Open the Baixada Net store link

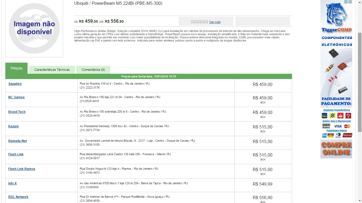pos(17,141)
